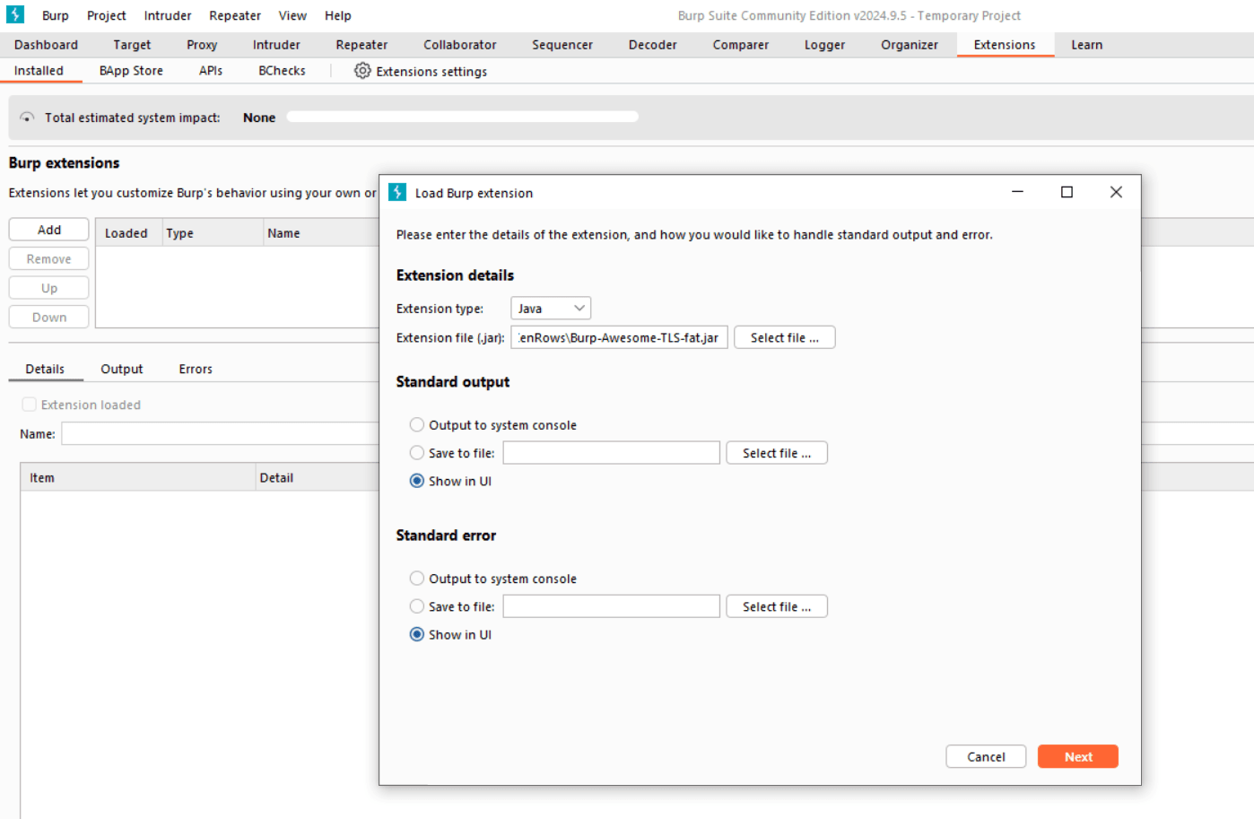Screen dimensions: 1254x819
Task: Click the Item column header
Action: click(138, 478)
